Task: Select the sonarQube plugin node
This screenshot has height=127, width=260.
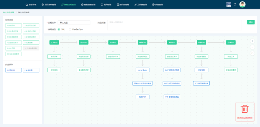Action: (142, 70)
